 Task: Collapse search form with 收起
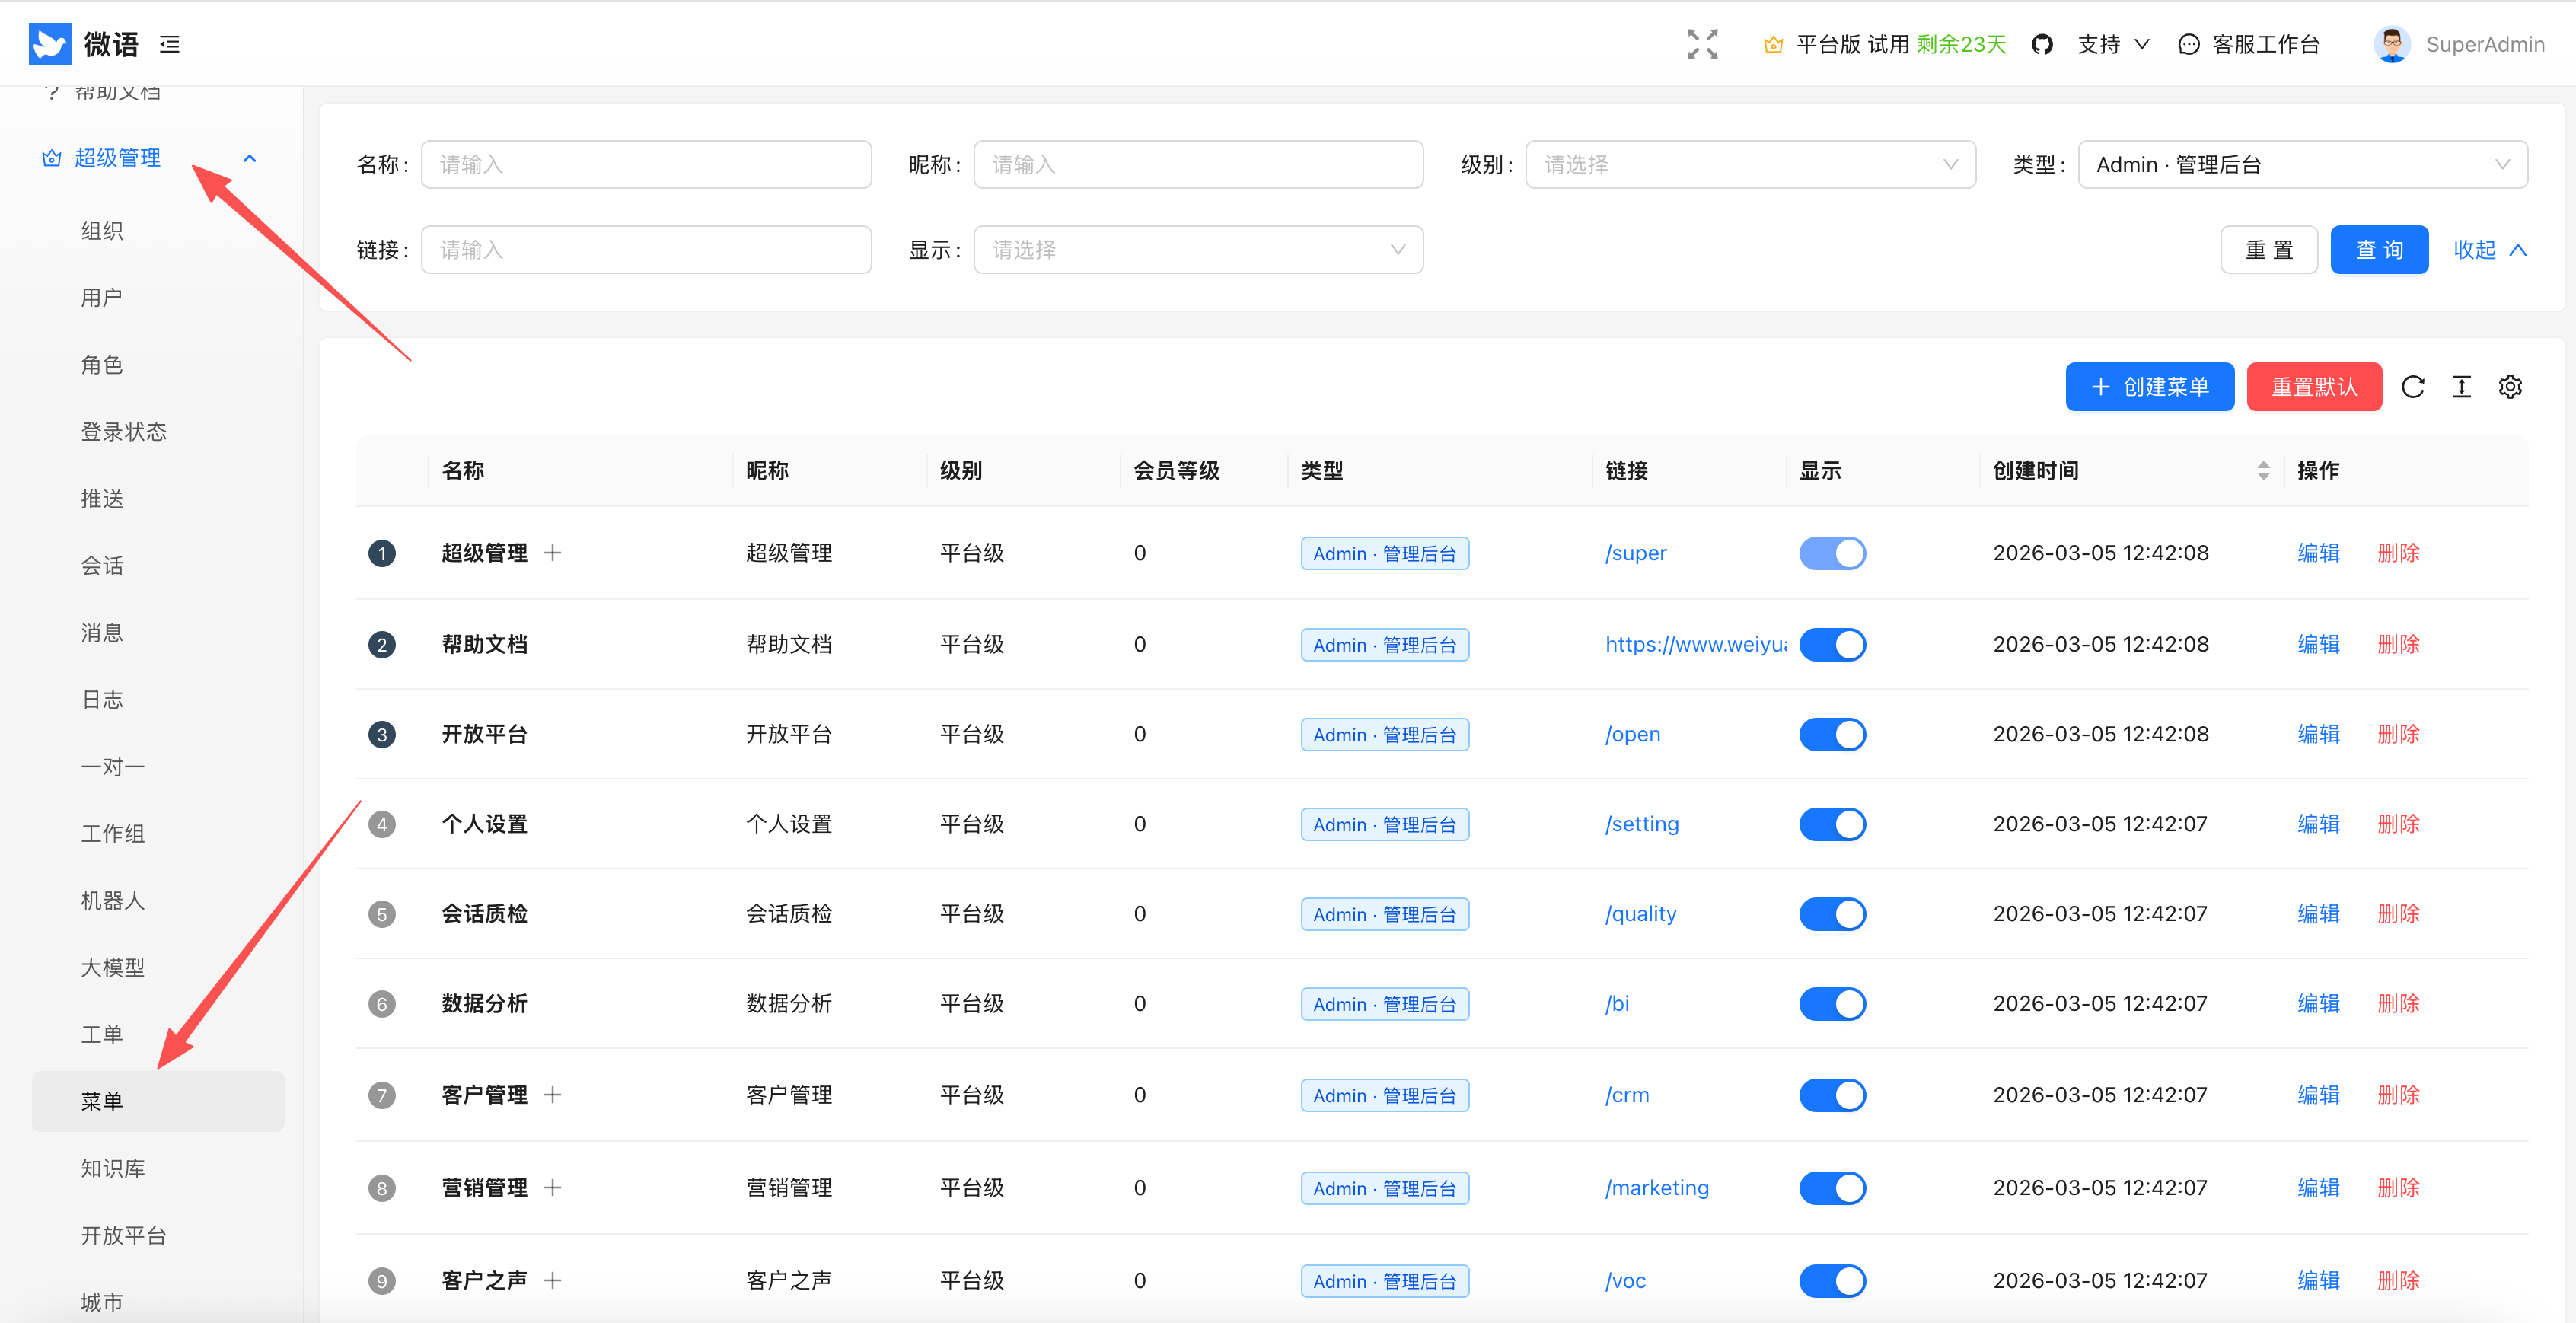[2489, 250]
